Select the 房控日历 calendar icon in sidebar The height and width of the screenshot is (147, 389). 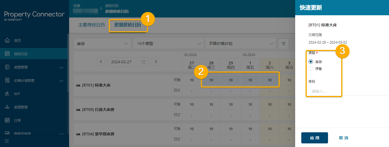[8, 54]
